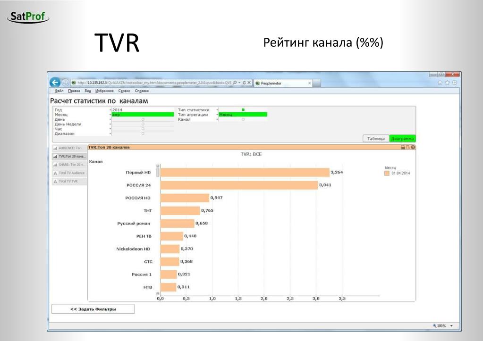Viewport: 483px width, 341px height.
Task: Toggle the День filter indicator box
Action: 143,119
